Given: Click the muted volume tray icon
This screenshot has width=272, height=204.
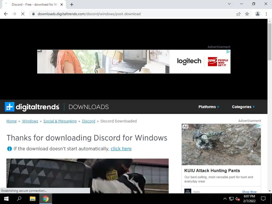Looking at the screenshot, I should (238, 199).
